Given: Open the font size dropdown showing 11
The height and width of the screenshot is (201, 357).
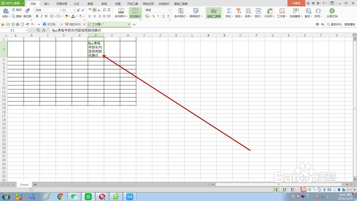Looking at the screenshot, I should (74, 10).
